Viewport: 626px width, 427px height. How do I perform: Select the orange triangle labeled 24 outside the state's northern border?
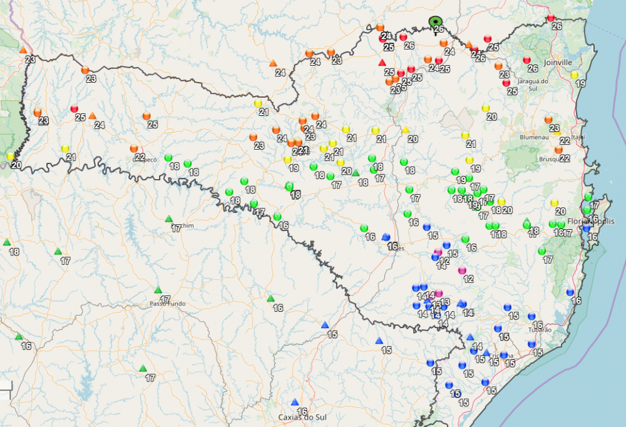(273, 63)
